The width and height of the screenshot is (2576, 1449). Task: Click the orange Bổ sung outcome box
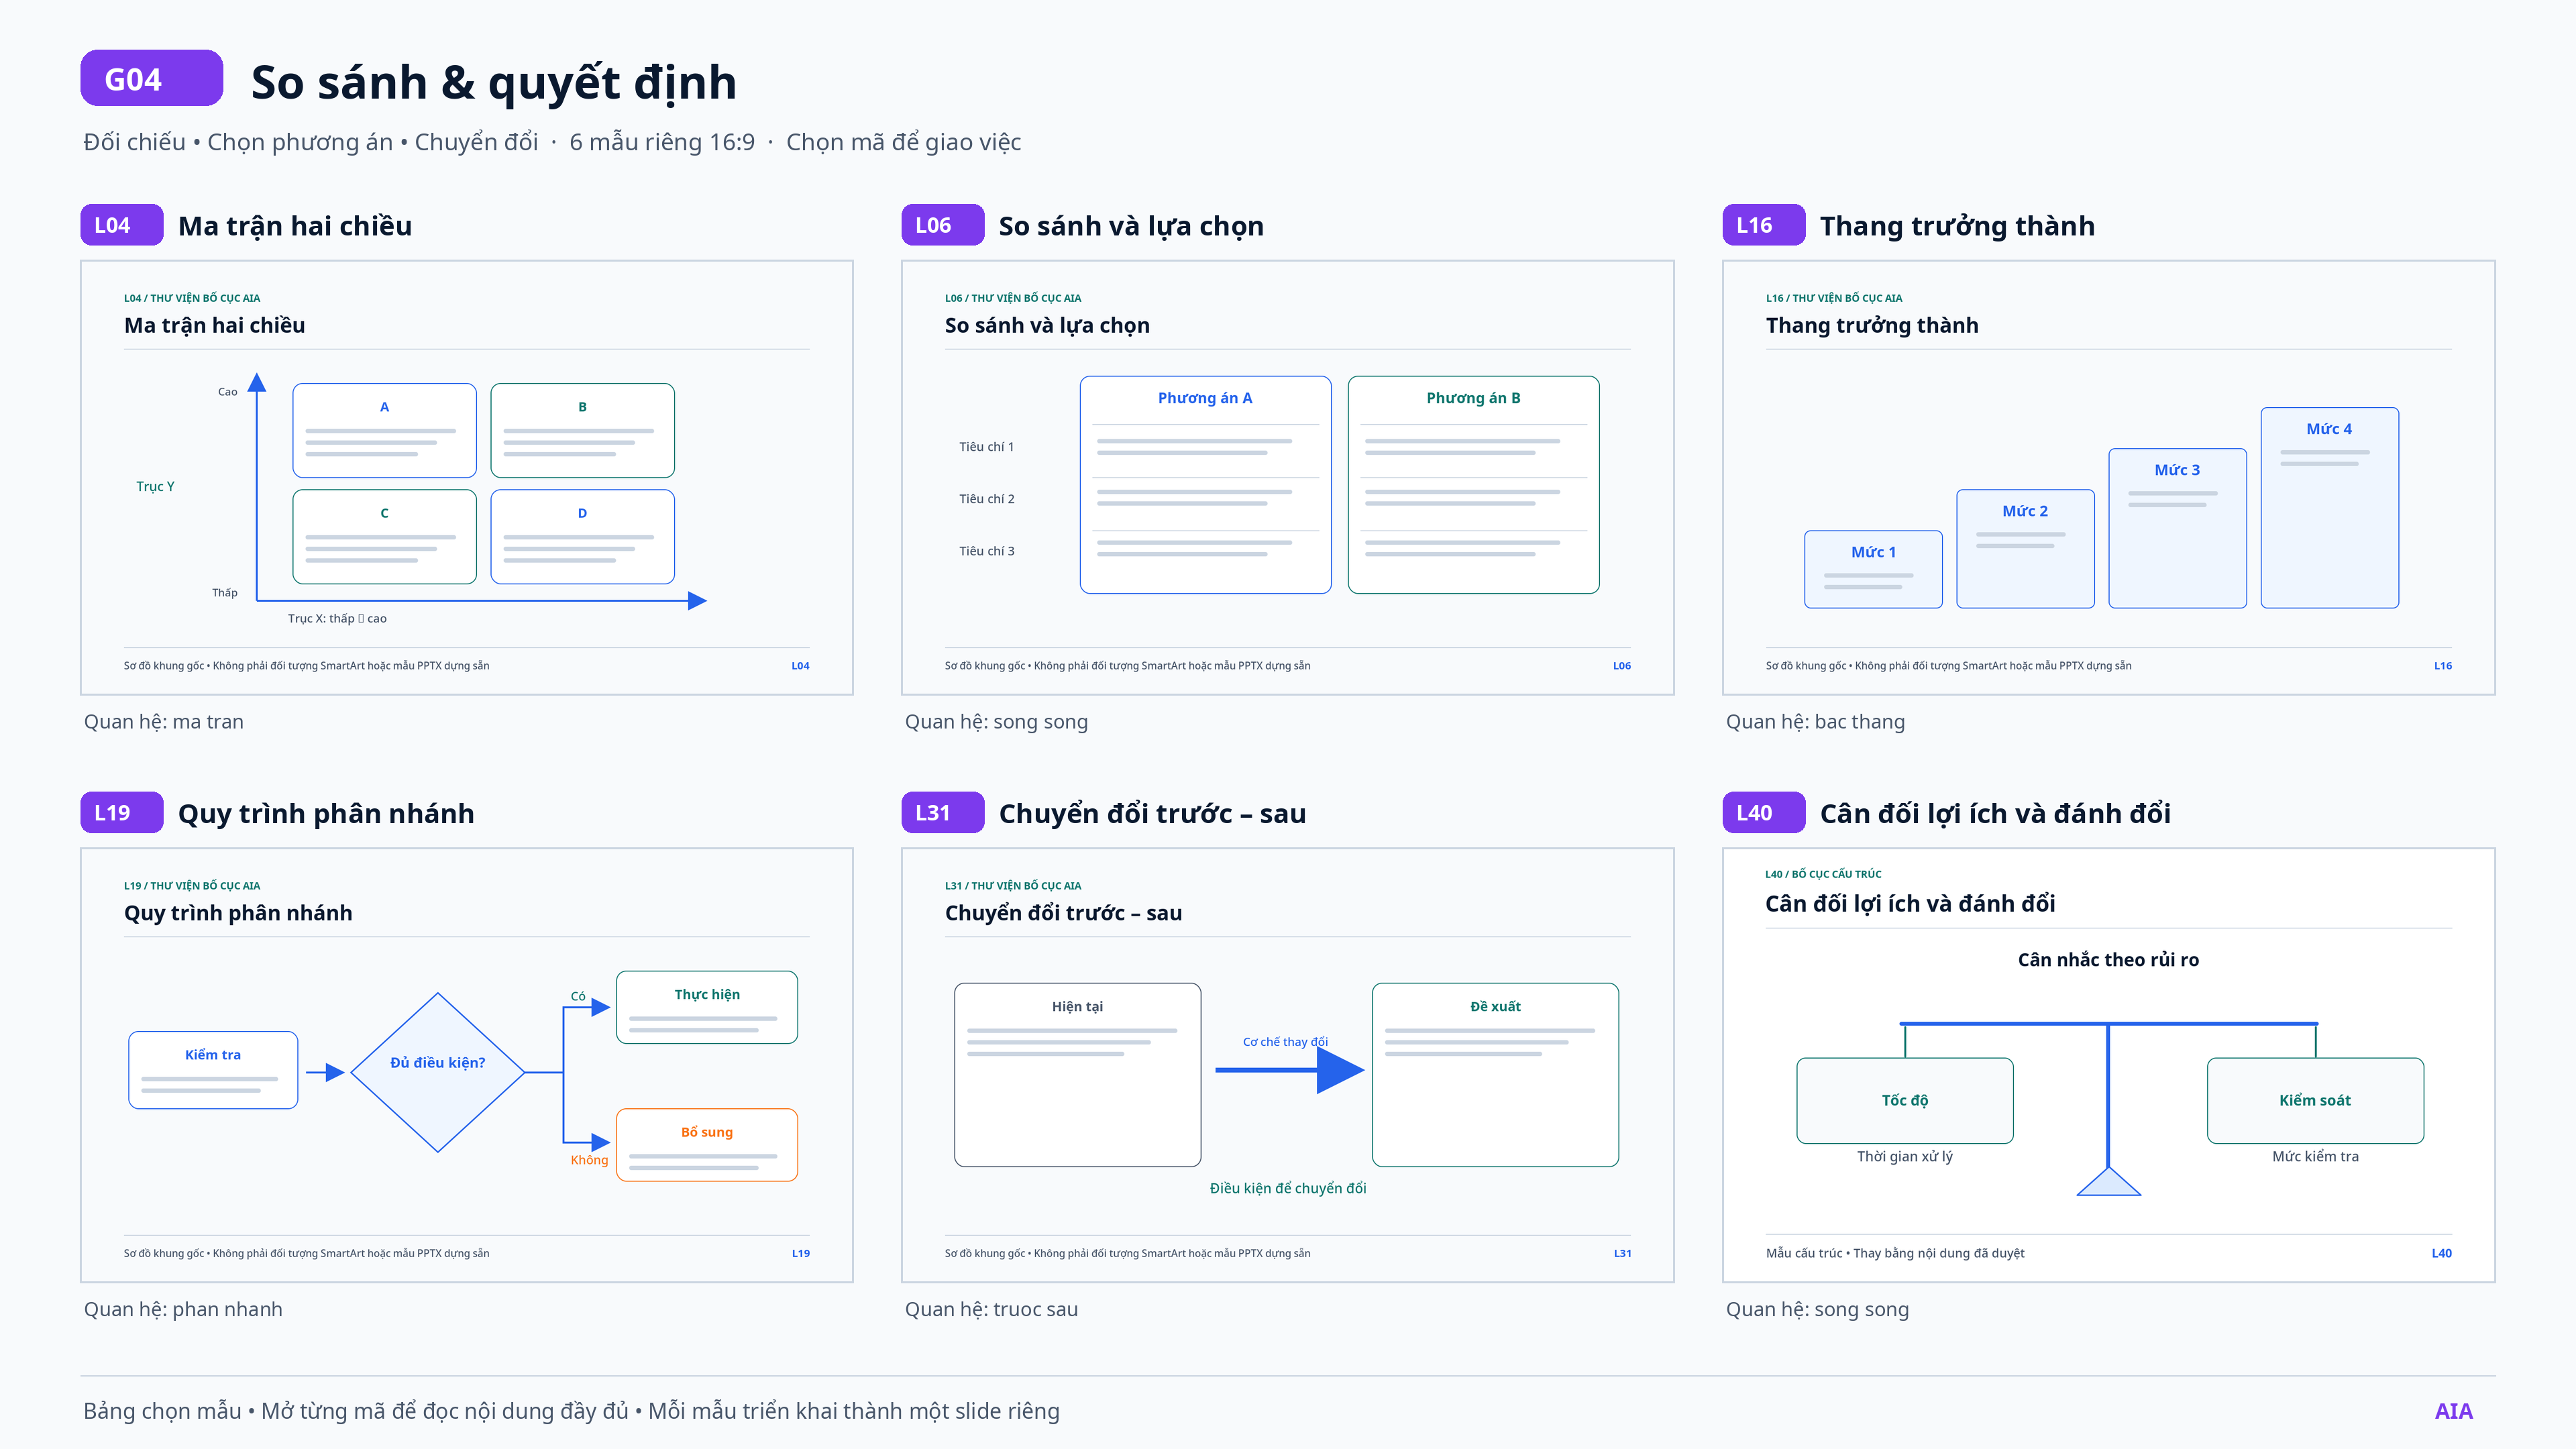(707, 1145)
